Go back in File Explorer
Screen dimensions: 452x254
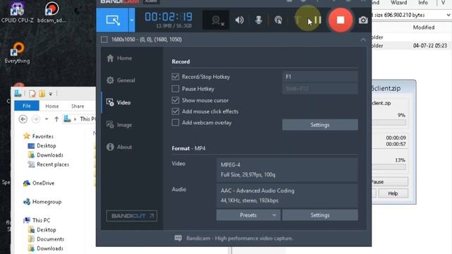click(23, 119)
